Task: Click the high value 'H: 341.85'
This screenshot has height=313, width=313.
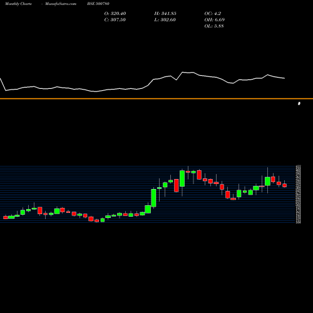Action: click(165, 14)
